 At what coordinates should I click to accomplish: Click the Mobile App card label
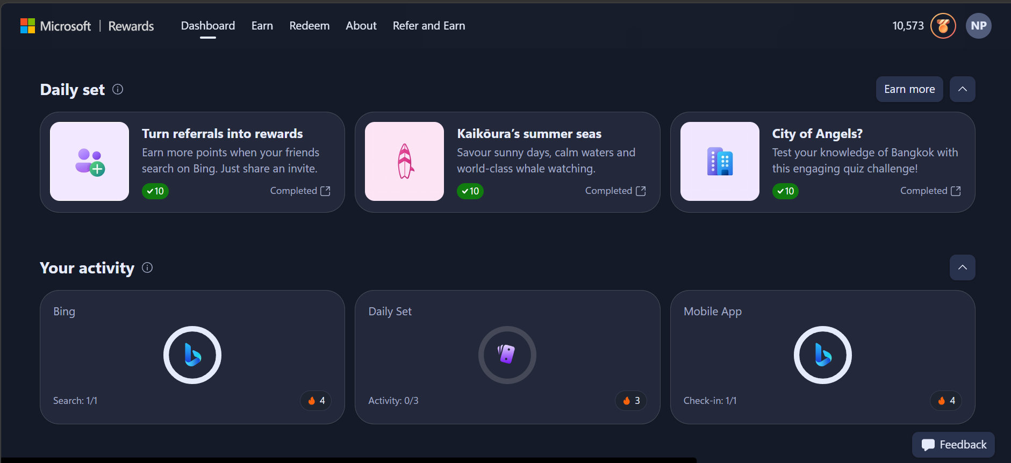[713, 312]
